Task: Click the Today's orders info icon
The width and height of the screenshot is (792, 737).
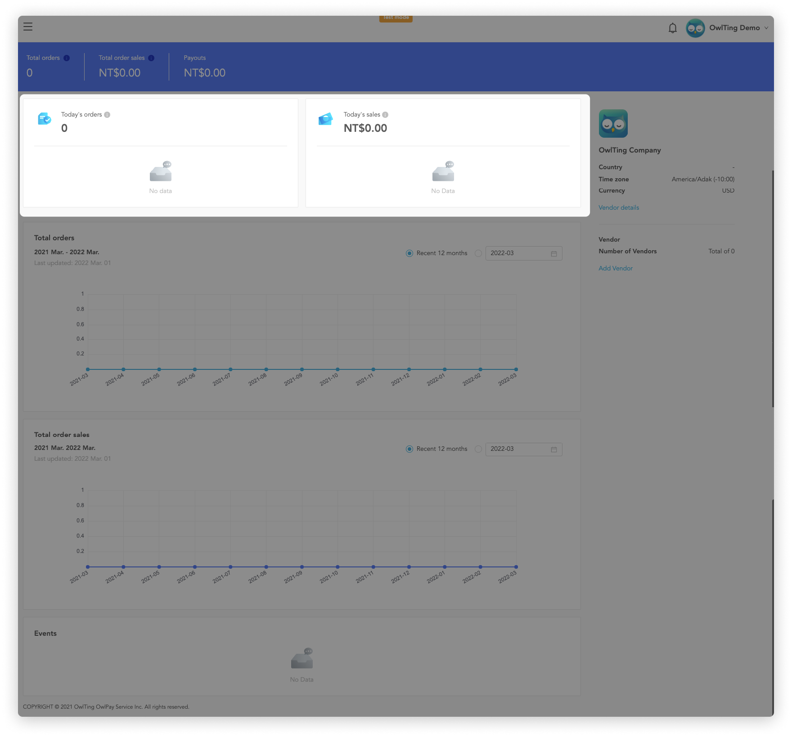Action: tap(107, 115)
